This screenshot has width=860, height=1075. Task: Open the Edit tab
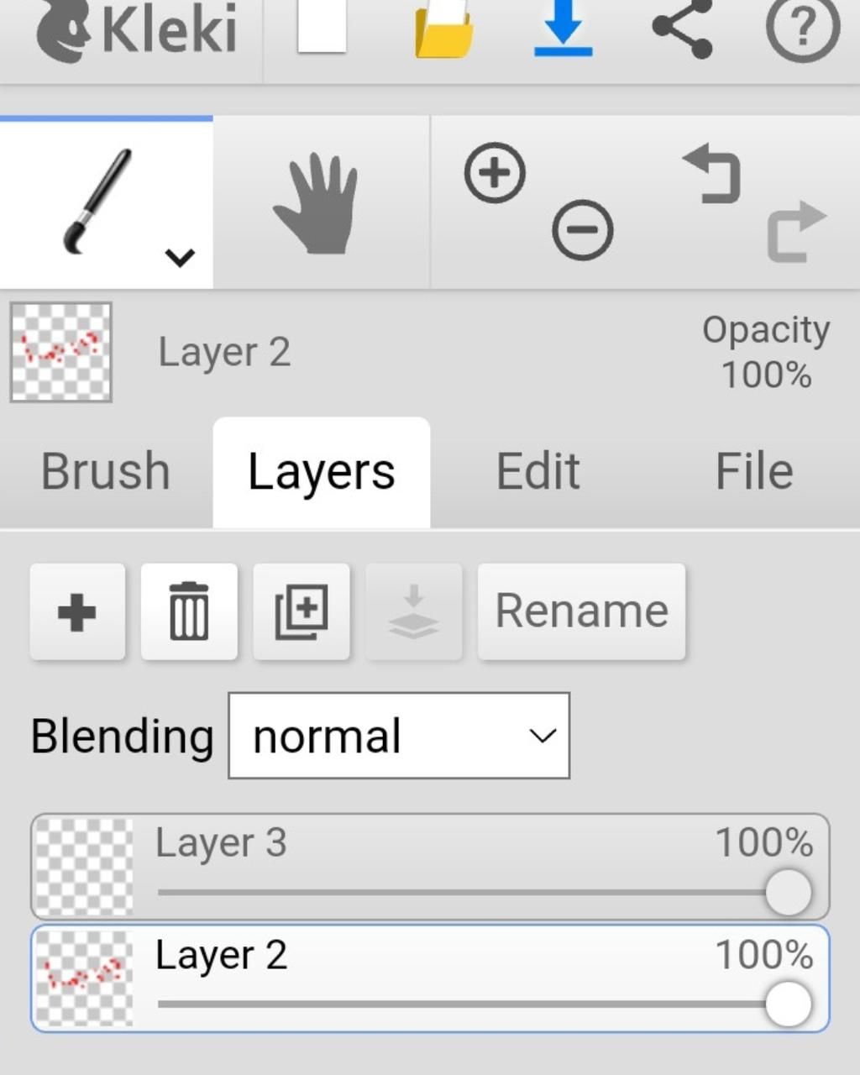pos(537,471)
